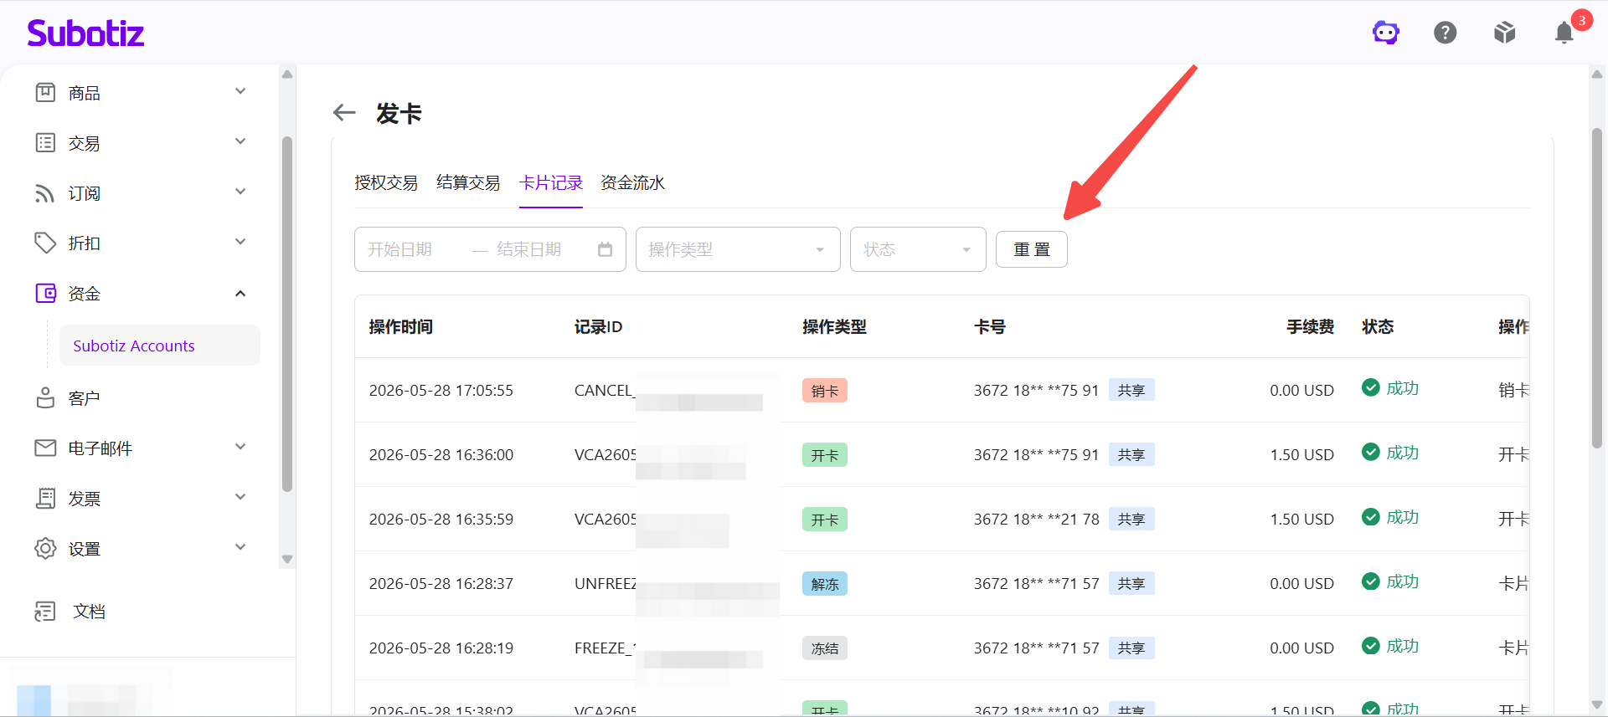Click 共享 badge in 17:05:55 row

1131,390
